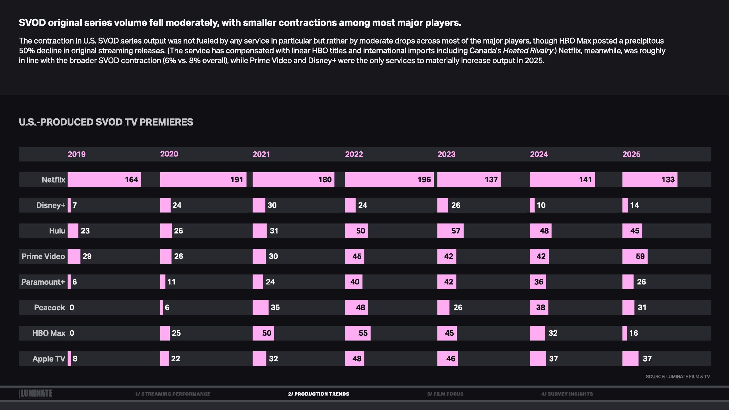
Task: Click Prime Video's 2025 bar showing 59
Action: click(x=635, y=256)
